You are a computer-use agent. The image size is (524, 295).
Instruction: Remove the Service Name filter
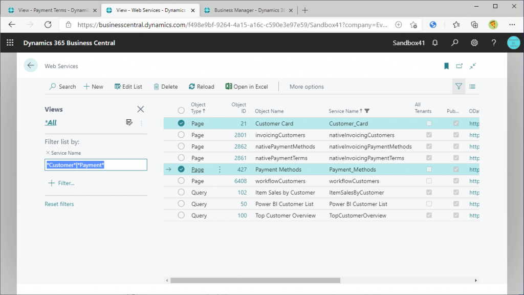point(48,153)
